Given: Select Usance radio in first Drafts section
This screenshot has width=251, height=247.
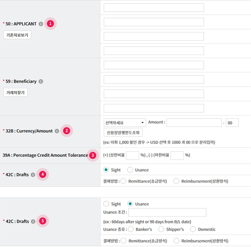Looking at the screenshot, I should coord(130,170).
